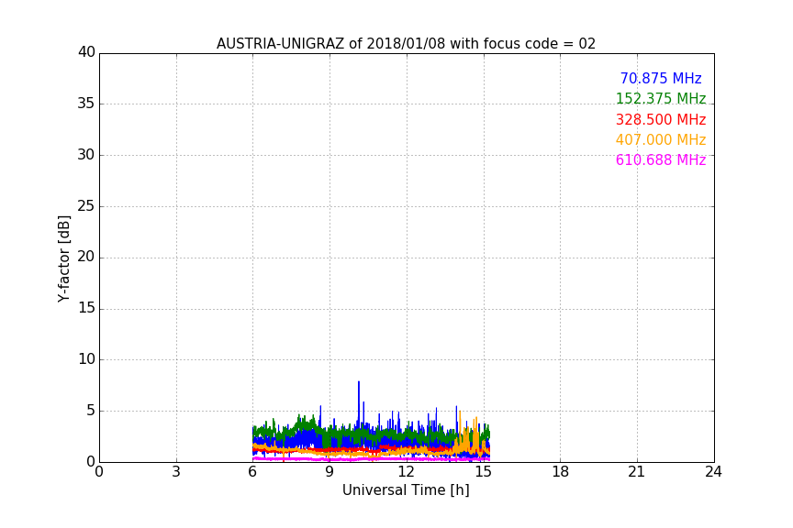The height and width of the screenshot is (528, 793).
Task: Select the orange 407.000 MHz legend label
Action: pos(661,140)
